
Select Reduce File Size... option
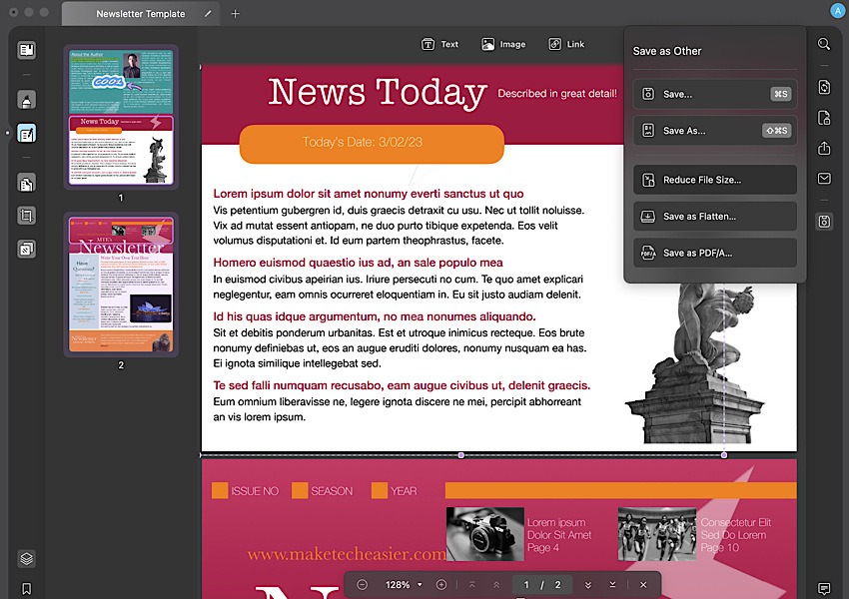[x=715, y=180]
